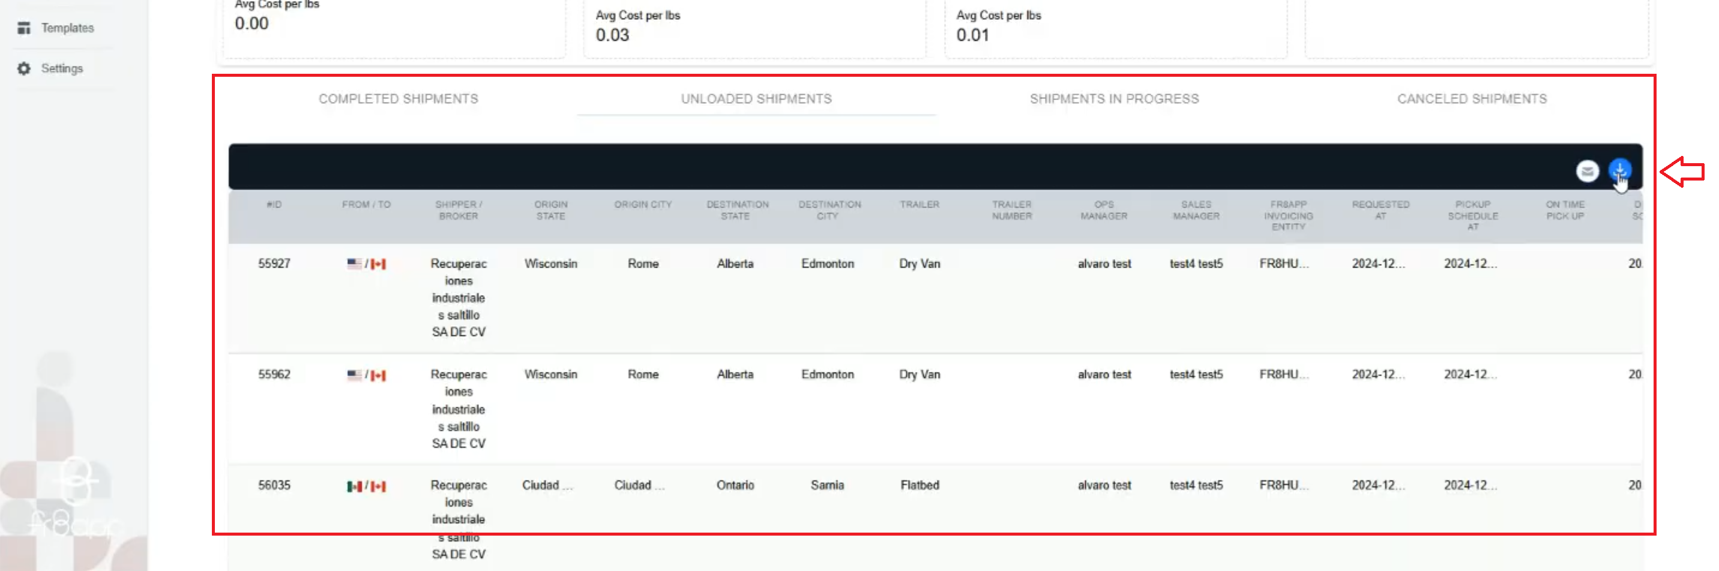Click the US/Canada flags in row 55962
The width and height of the screenshot is (1719, 571).
click(x=366, y=375)
